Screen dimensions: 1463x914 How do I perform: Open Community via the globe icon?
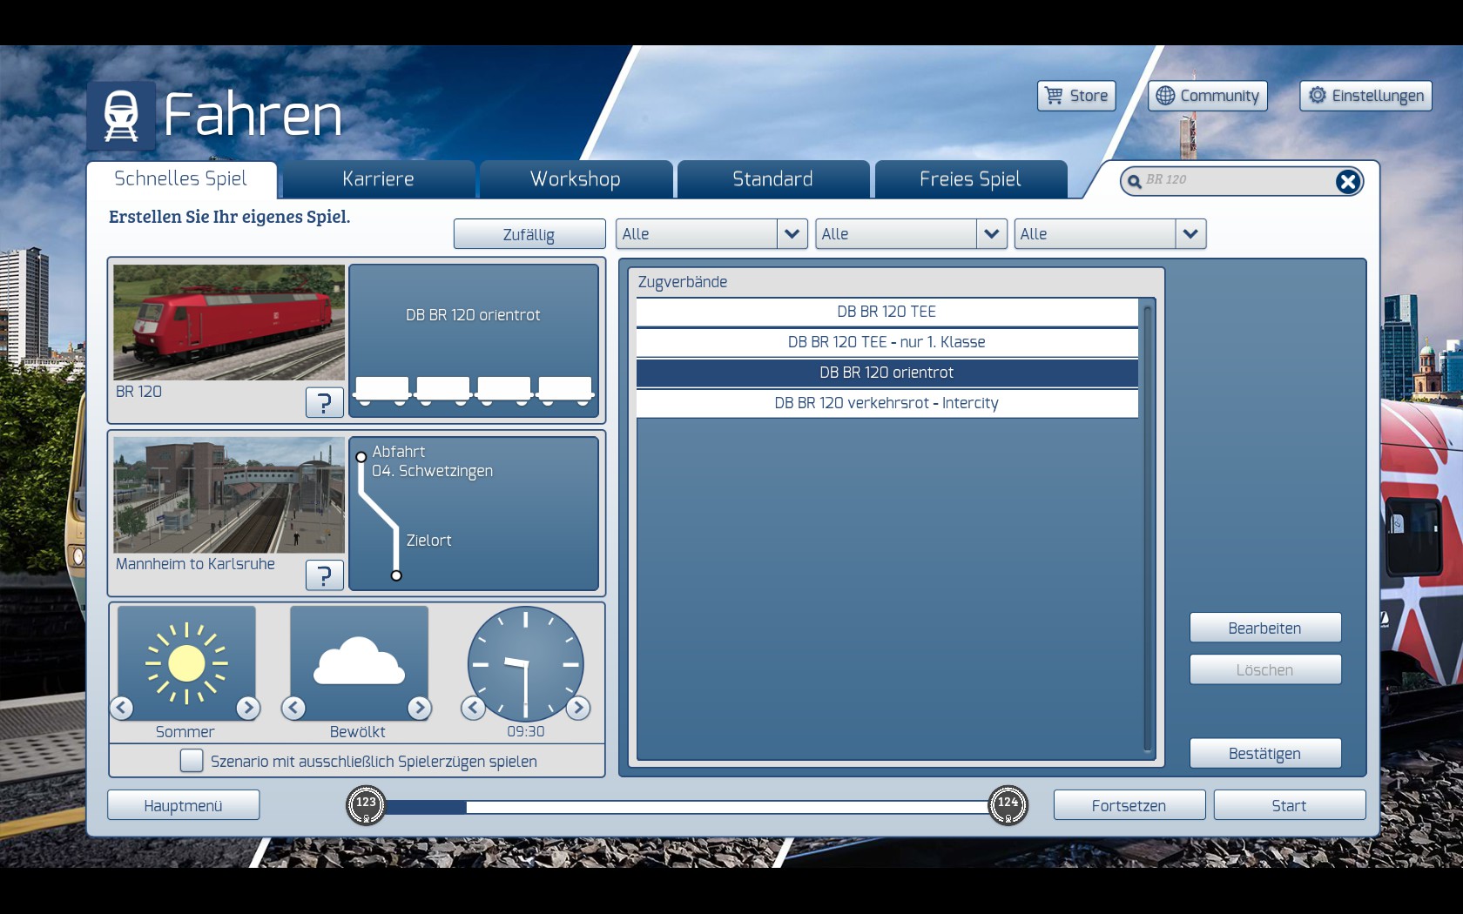tap(1165, 96)
